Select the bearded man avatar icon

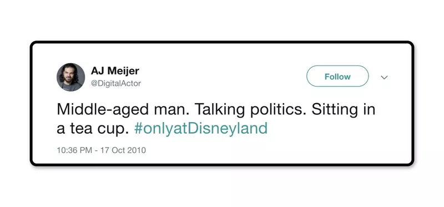point(71,77)
